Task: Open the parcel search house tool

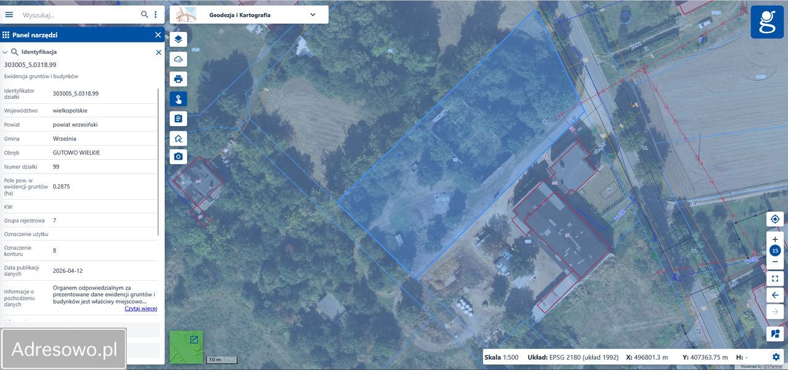Action: [179, 138]
